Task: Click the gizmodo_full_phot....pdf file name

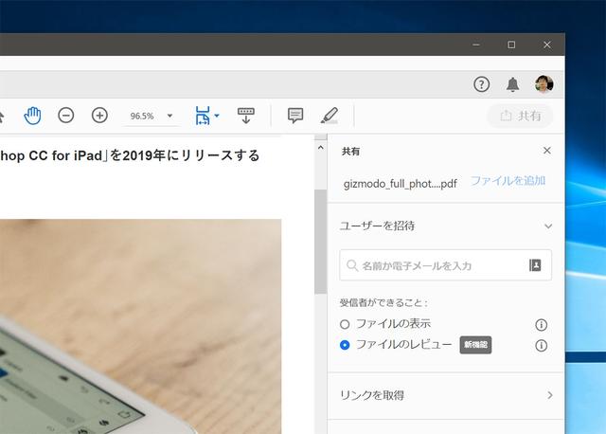Action: (x=400, y=183)
